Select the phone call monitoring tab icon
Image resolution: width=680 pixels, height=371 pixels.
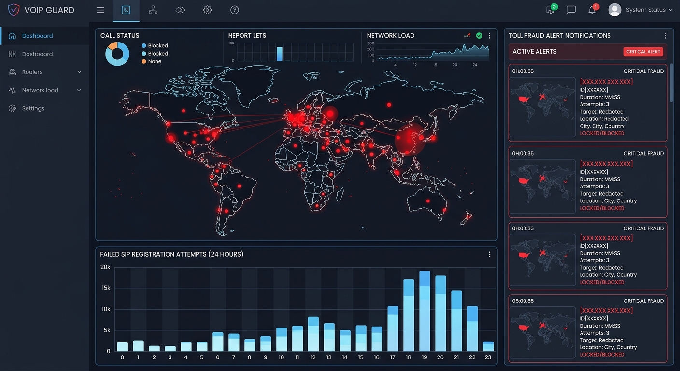126,10
